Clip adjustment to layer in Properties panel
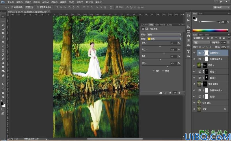 (x=161, y=93)
